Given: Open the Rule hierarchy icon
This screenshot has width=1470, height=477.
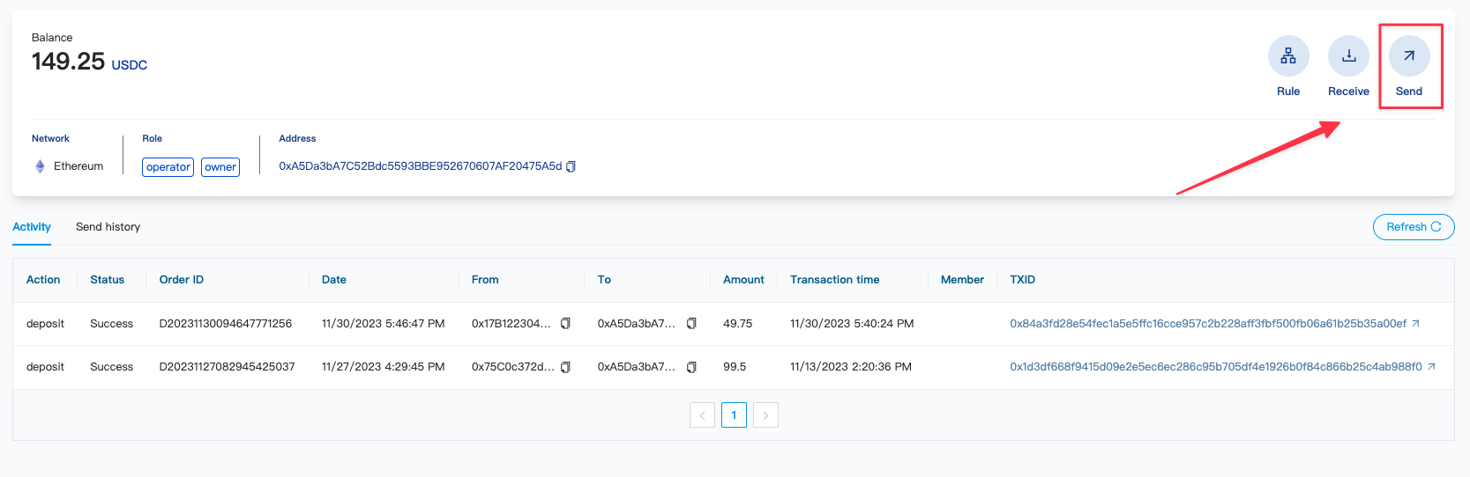Looking at the screenshot, I should click(x=1288, y=56).
